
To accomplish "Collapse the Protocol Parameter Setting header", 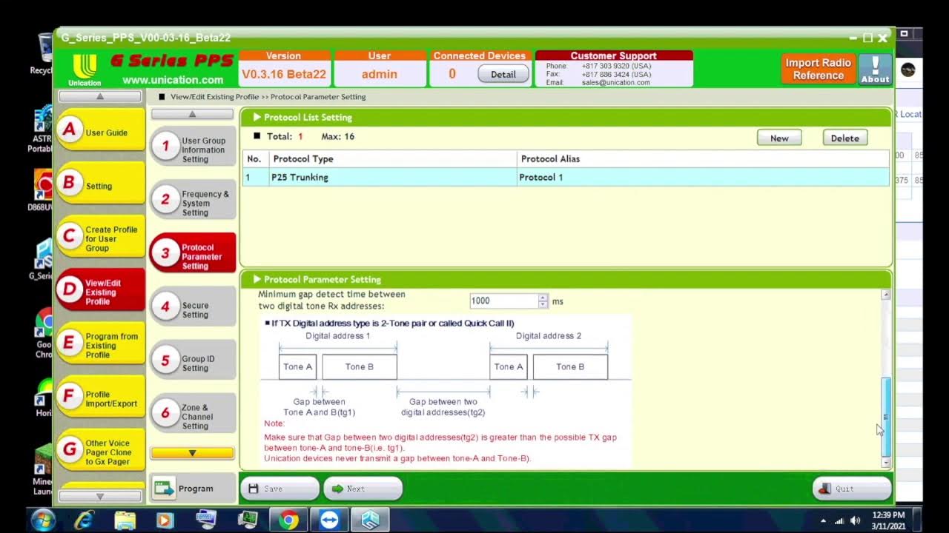I will coord(257,279).
